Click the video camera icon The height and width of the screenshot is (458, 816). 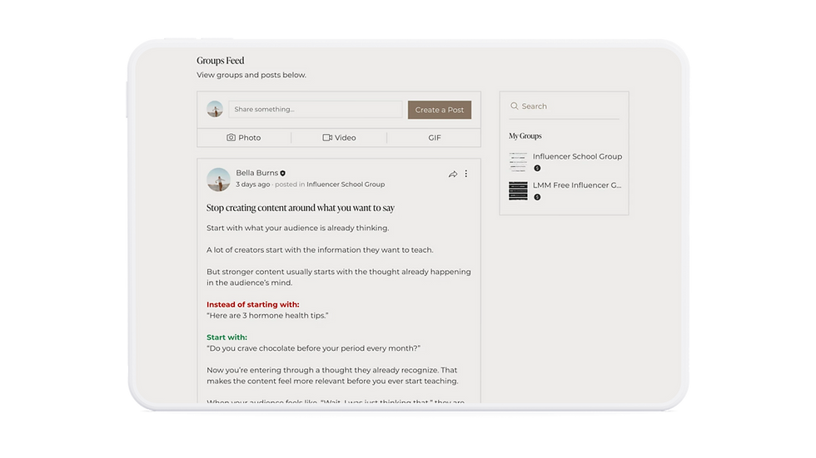[x=326, y=138]
